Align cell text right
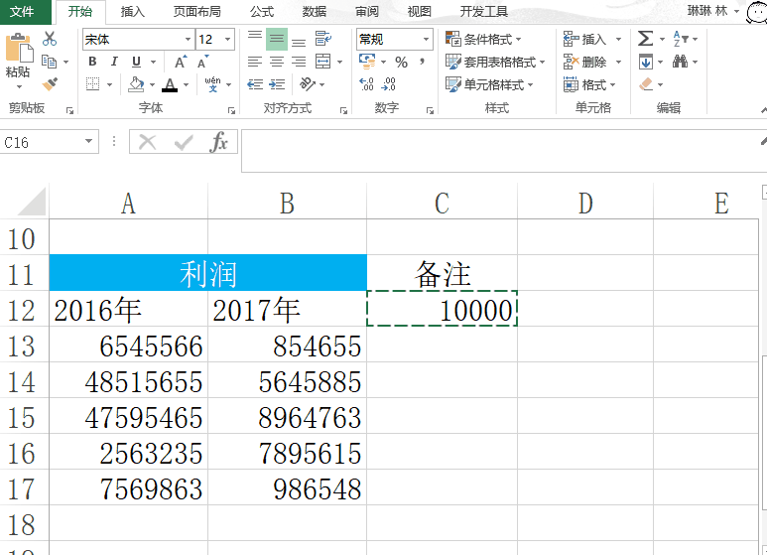Screen dimensions: 767x555 point(299,62)
